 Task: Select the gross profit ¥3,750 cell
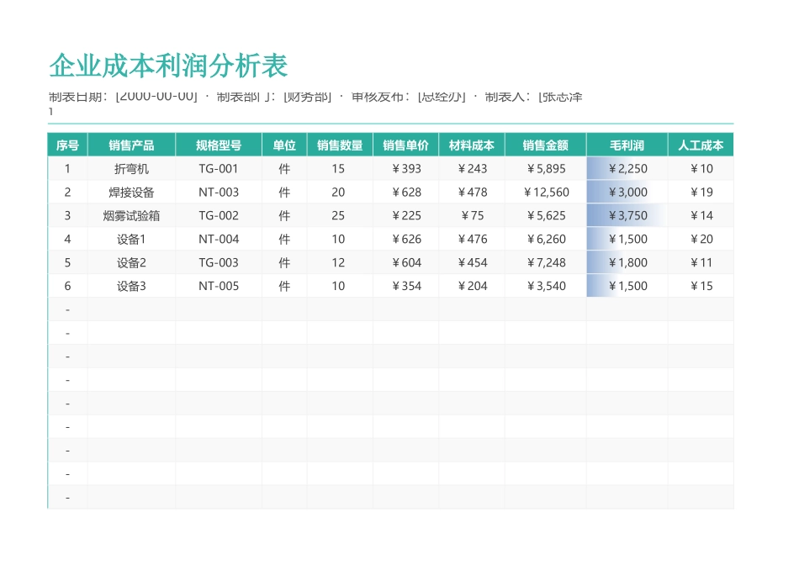(x=627, y=215)
